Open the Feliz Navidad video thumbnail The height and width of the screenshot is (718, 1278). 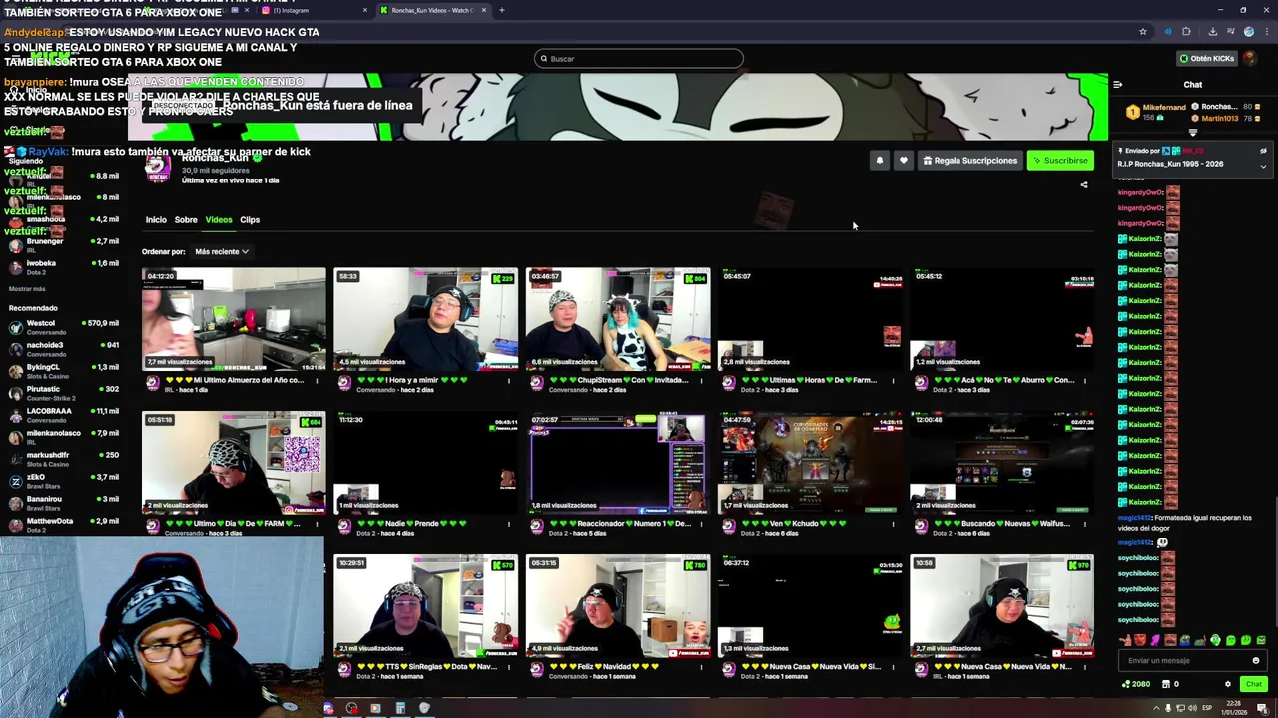point(618,606)
